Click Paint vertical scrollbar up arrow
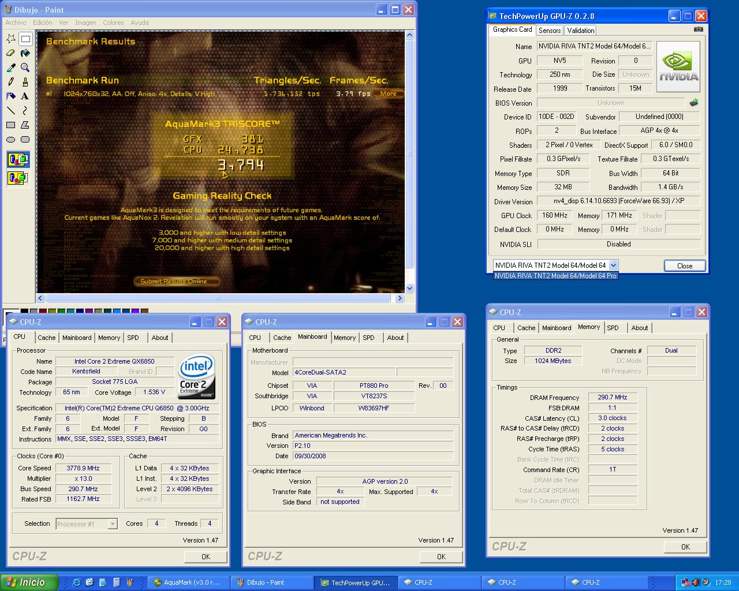Viewport: 739px width, 591px height. [410, 36]
